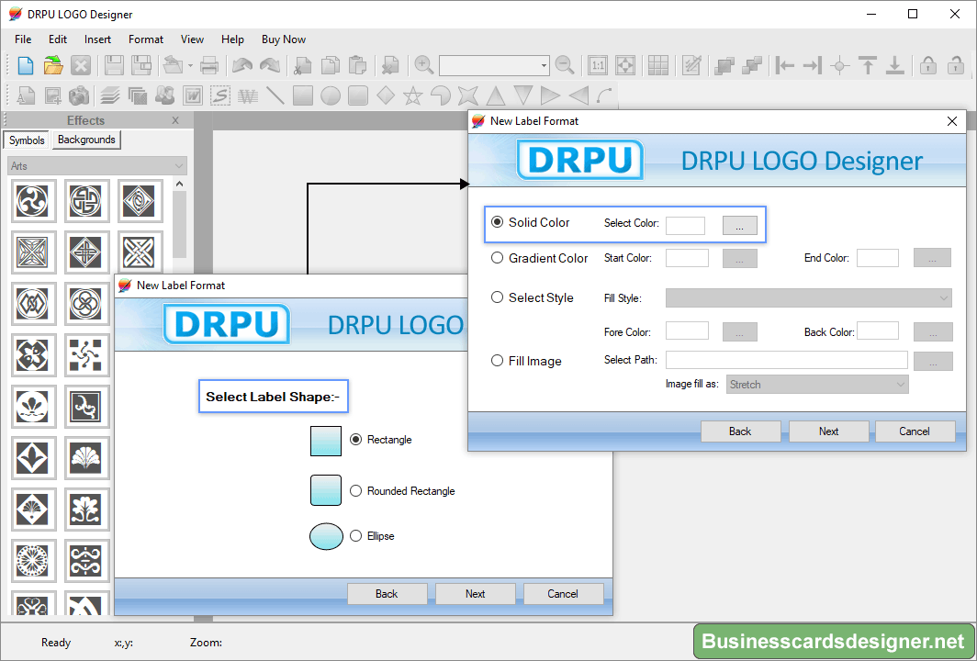The image size is (977, 661).
Task: Click the unlock icon in the toolbar
Action: [955, 65]
